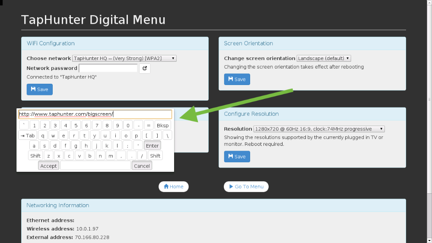Screen dimensions: 432x243
Task: Tap the left bracket key
Action: [146, 136]
